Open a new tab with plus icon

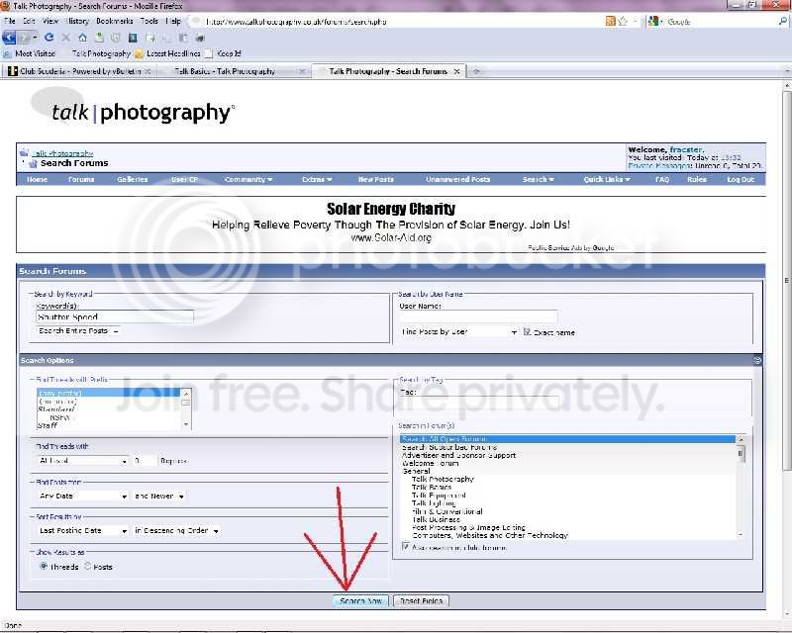[476, 71]
